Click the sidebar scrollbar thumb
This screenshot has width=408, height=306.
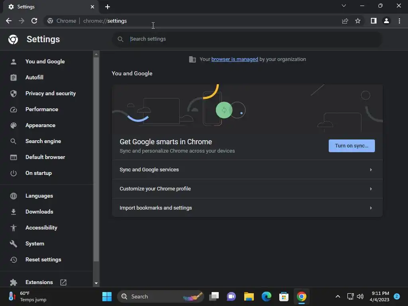96,159
